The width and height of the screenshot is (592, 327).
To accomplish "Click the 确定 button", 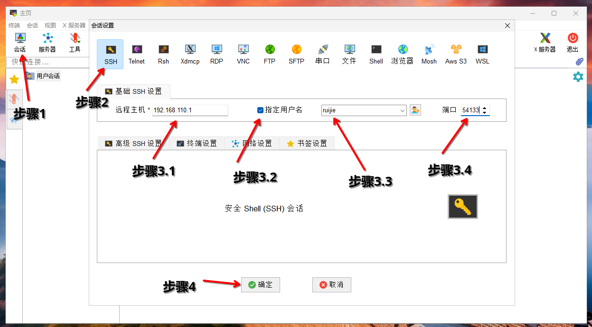I will [260, 284].
